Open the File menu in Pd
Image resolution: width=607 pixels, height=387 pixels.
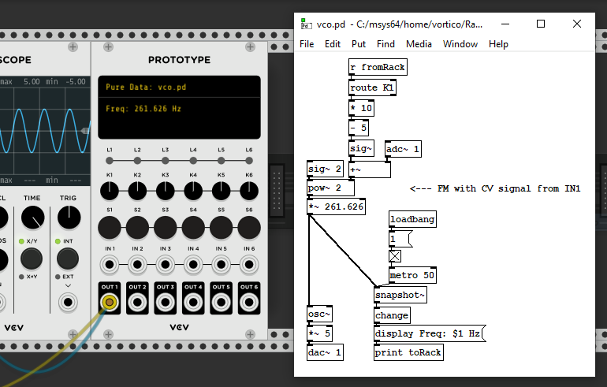tap(307, 44)
